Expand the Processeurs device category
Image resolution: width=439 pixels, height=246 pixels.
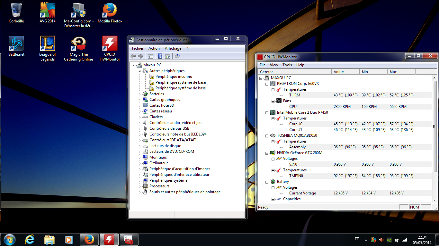pyautogui.click(x=140, y=186)
